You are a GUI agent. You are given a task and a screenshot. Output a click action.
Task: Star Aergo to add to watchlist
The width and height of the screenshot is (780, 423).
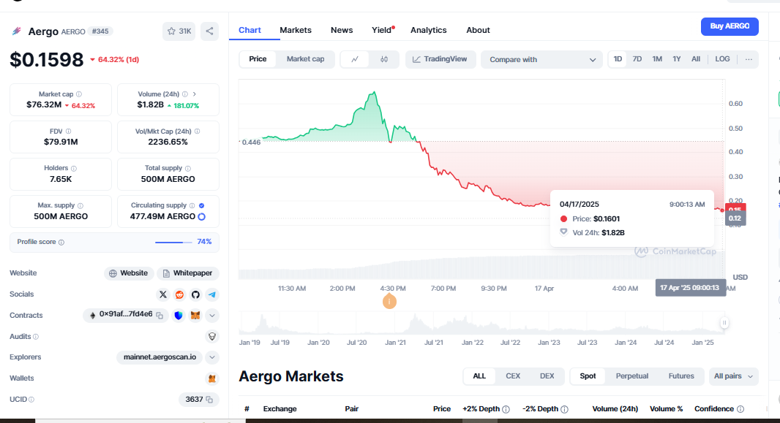click(179, 31)
